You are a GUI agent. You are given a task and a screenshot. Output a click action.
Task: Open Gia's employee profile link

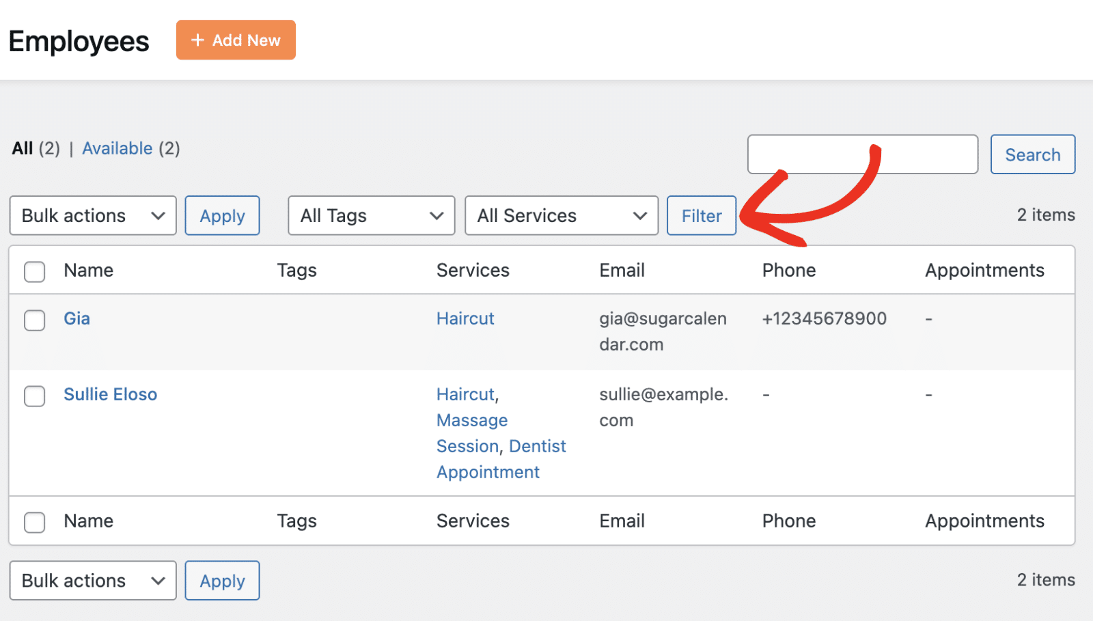[77, 318]
